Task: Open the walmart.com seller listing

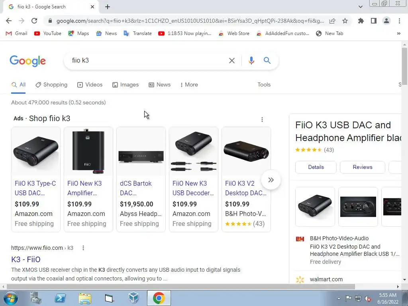Action: pyautogui.click(x=326, y=279)
